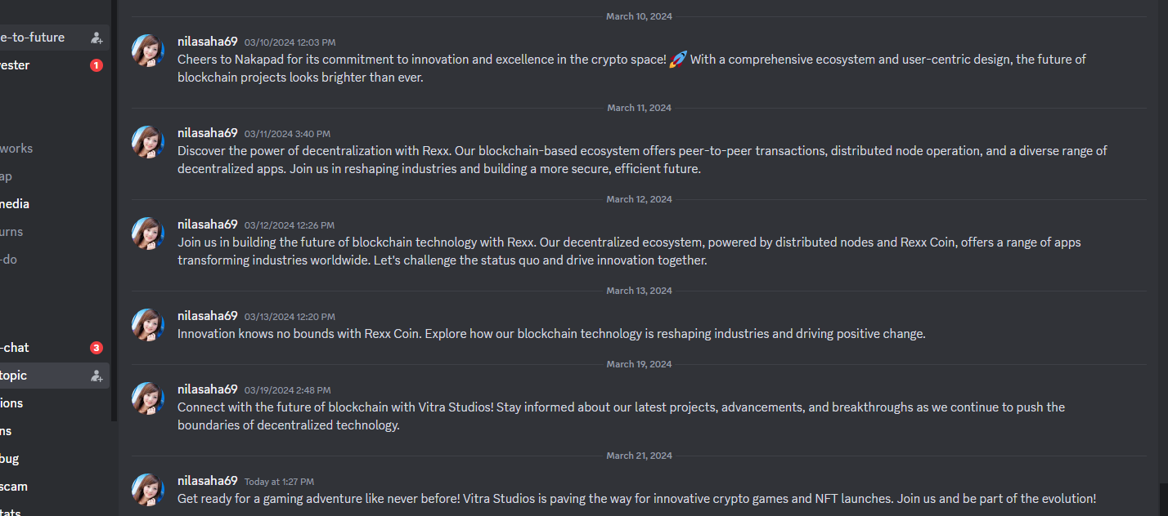Viewport: 1168px width, 516px height.
Task: Select the avatar on the March 13 Rexx Coin message
Action: (148, 325)
